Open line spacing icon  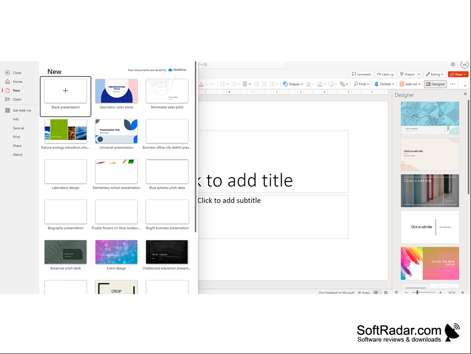272,84
